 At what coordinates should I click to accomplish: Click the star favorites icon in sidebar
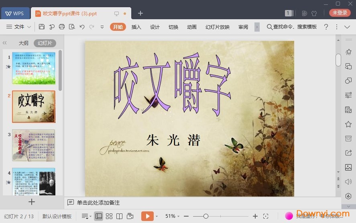[x=348, y=124]
